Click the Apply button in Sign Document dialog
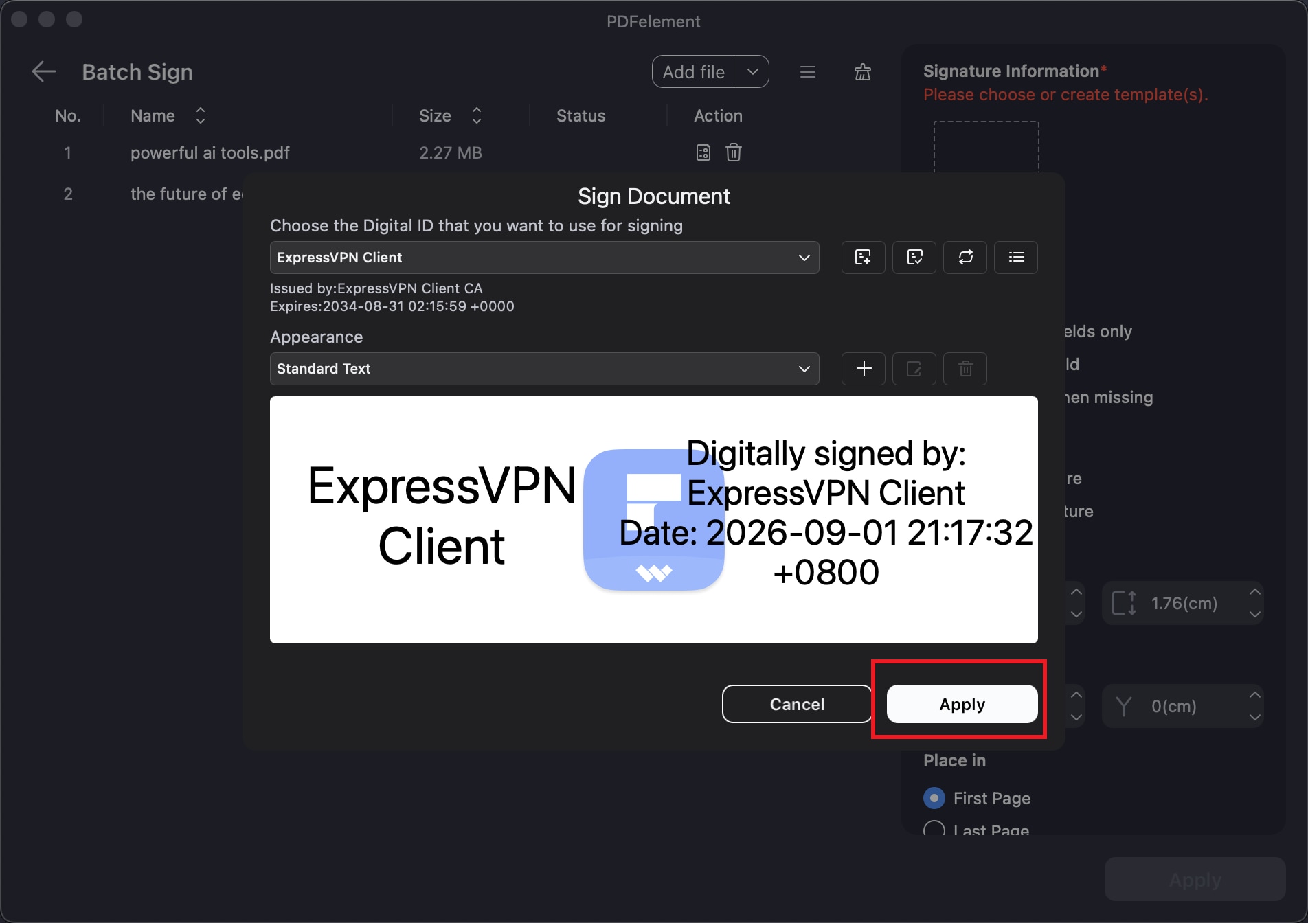Screen dimensions: 1308x923 click(962, 704)
